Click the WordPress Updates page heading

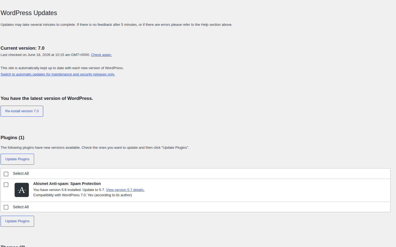pyautogui.click(x=29, y=13)
